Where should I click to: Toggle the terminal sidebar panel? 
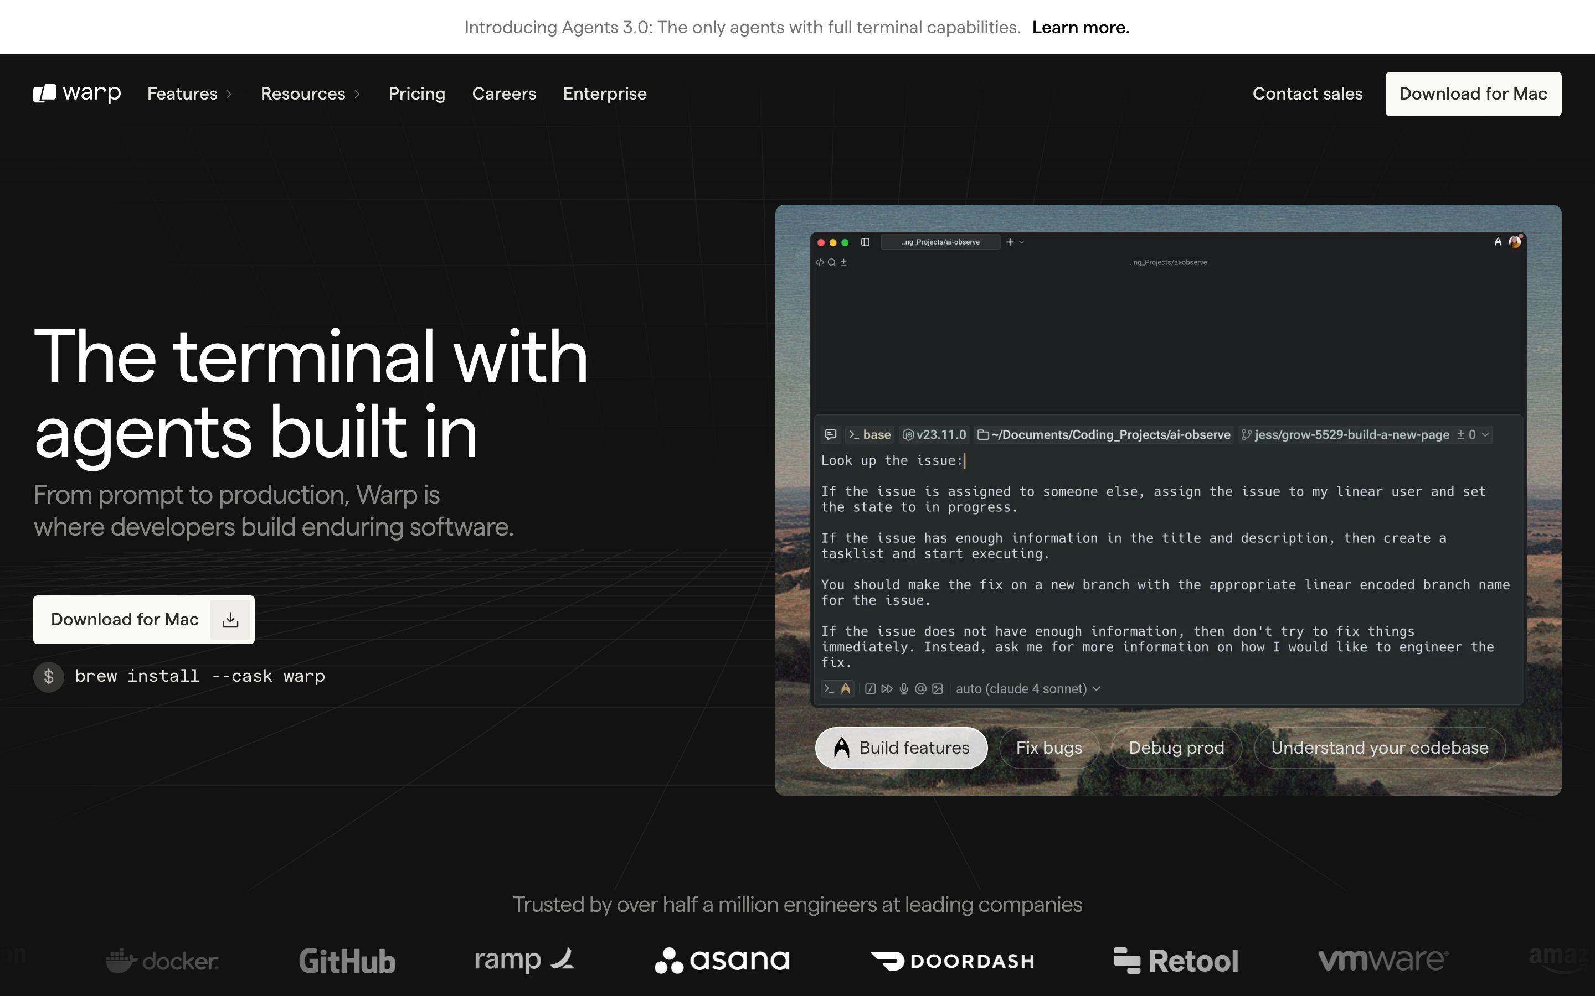pos(866,242)
